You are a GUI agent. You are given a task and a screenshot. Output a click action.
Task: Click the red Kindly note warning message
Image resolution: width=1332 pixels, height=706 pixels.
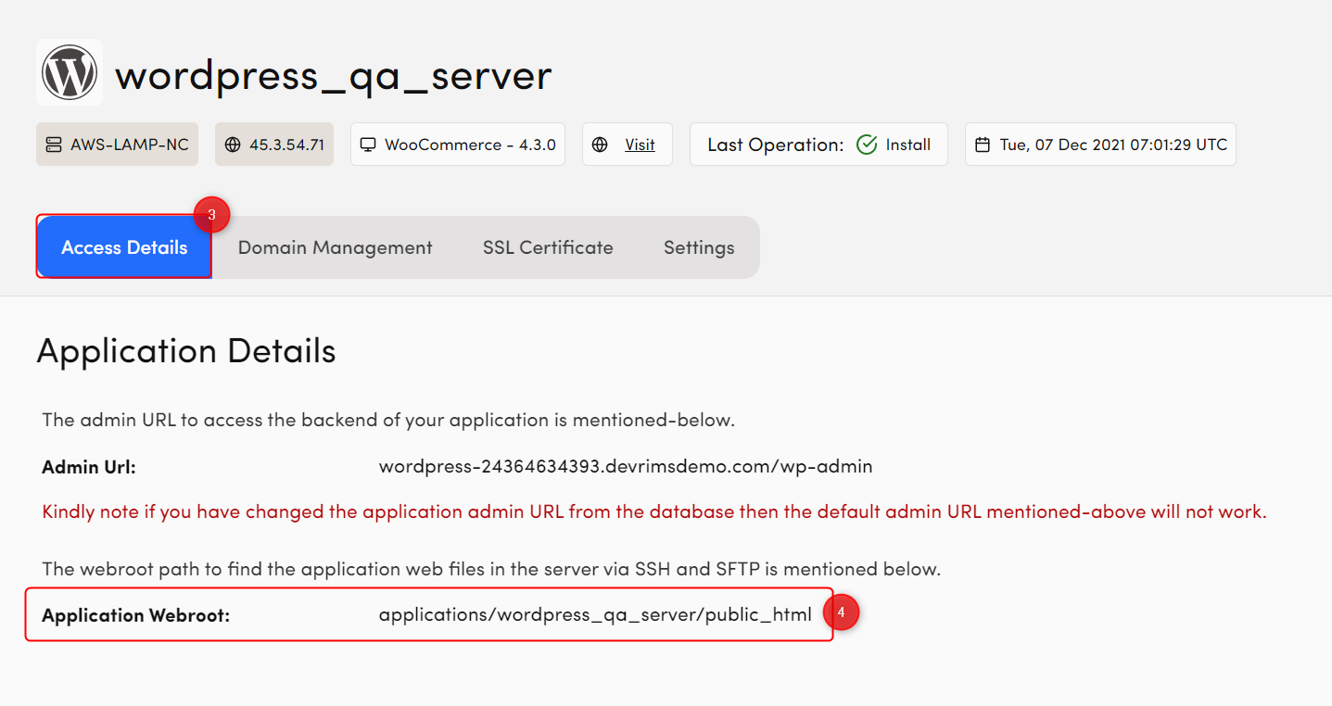(654, 511)
